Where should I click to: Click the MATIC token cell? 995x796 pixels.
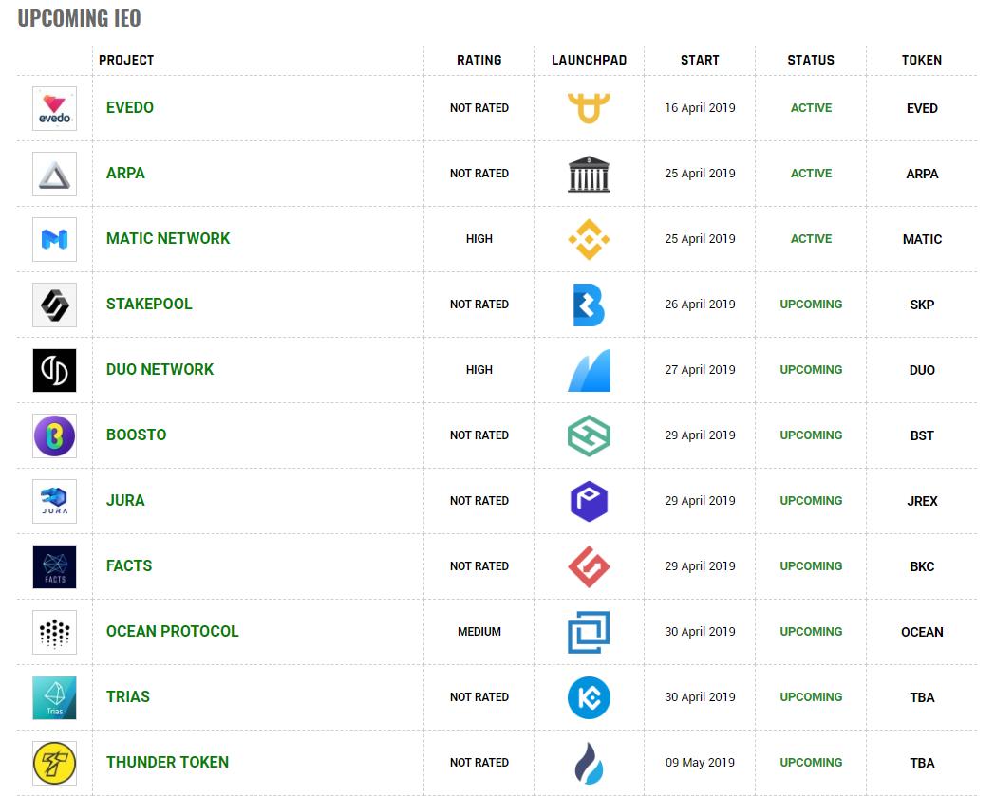[x=922, y=239]
